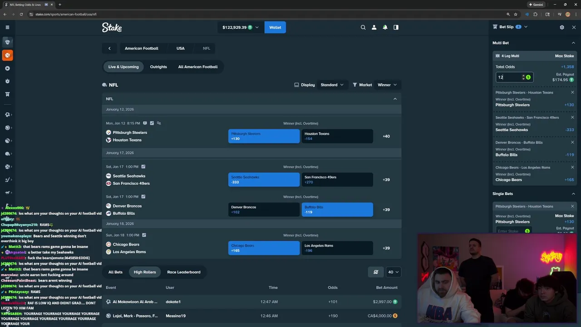Open the Gemini button in Chrome
The height and width of the screenshot is (327, 581).
point(536,5)
